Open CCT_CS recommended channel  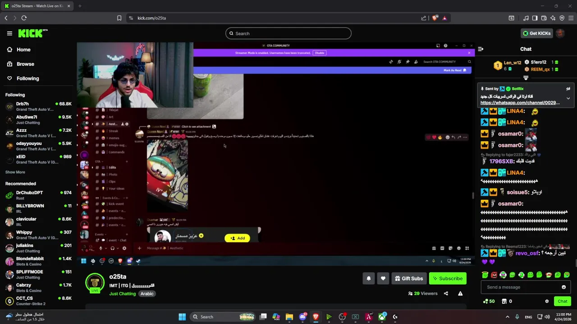(38, 301)
